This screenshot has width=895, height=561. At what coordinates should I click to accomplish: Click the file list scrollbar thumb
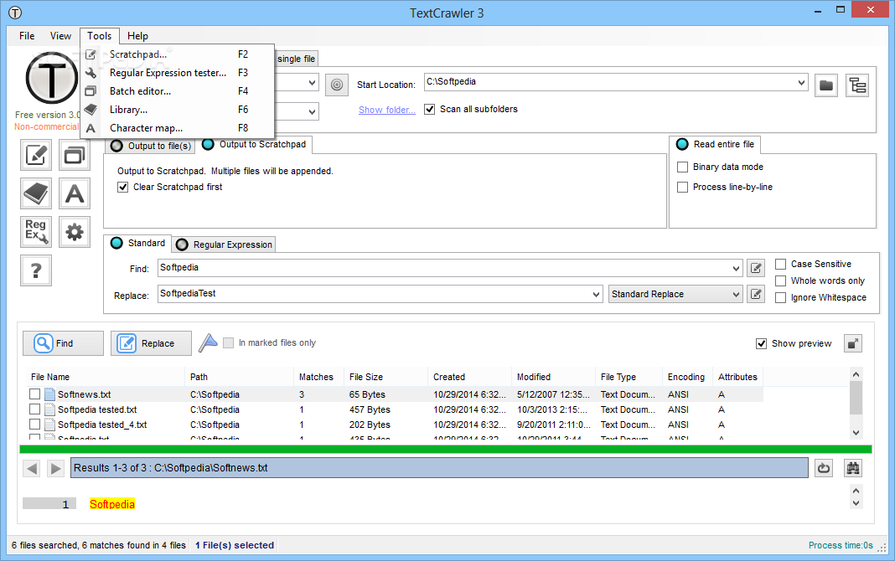pos(856,398)
